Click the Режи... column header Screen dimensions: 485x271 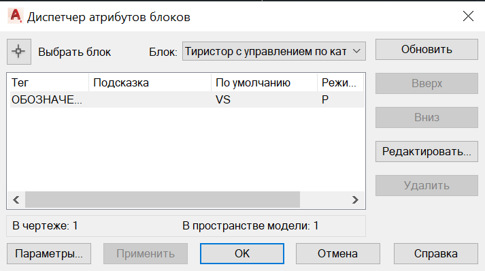(341, 82)
